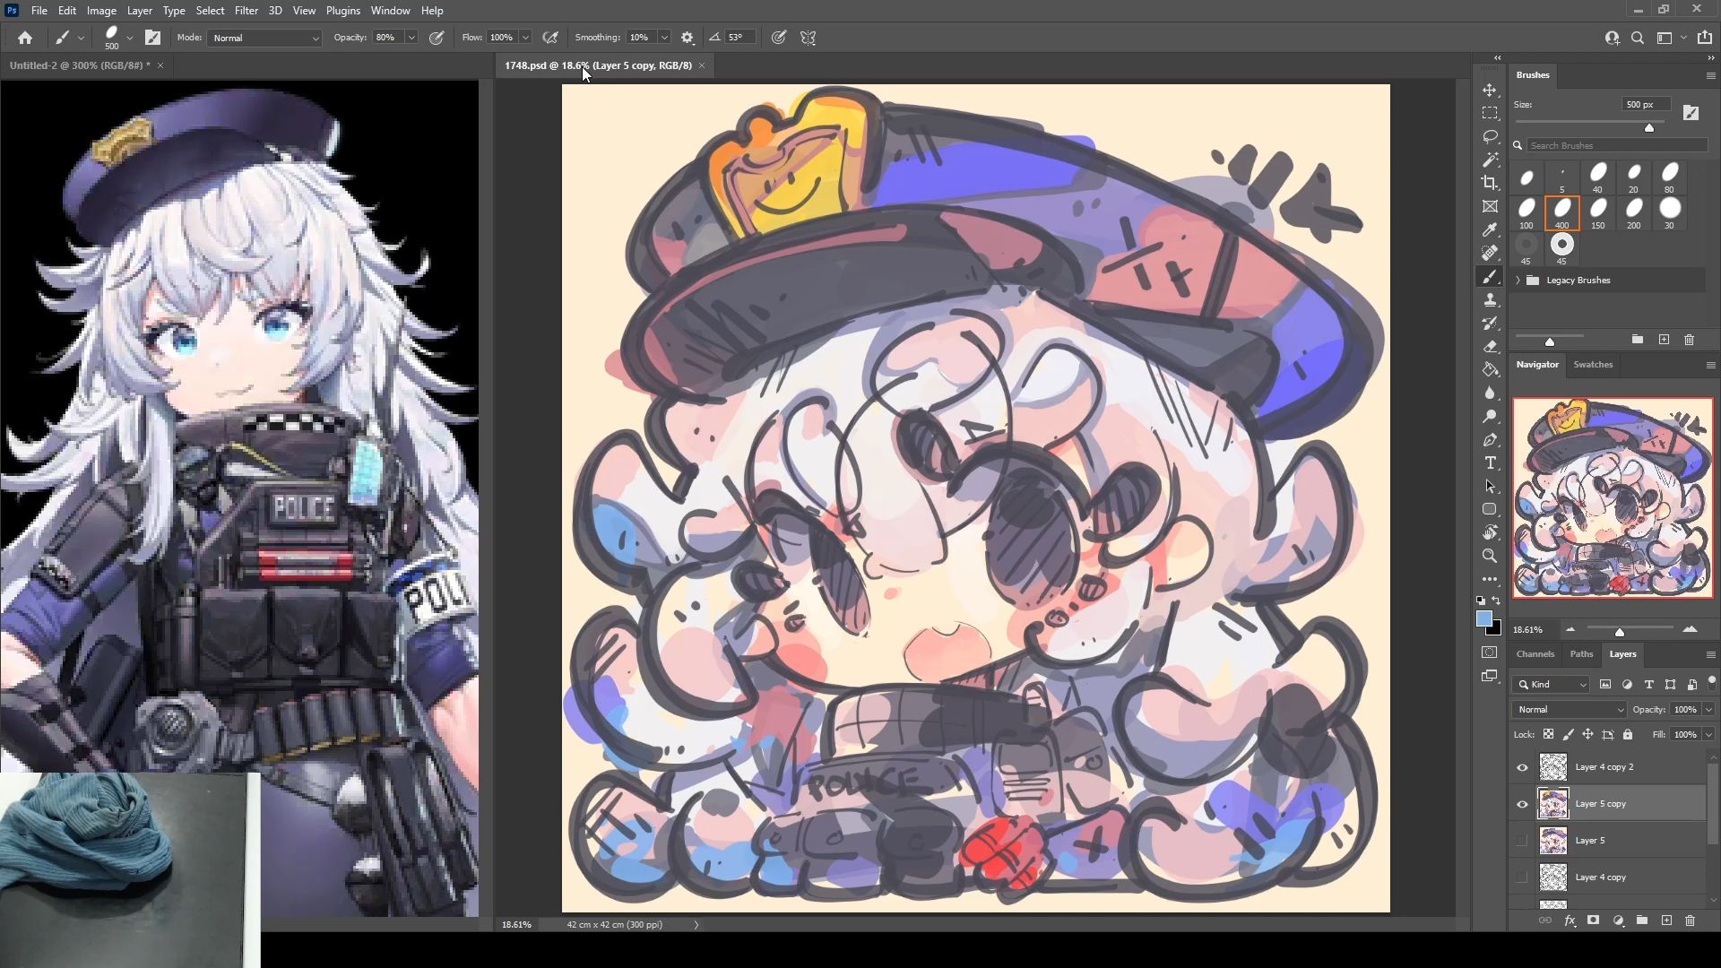Select the Pen tool

pyautogui.click(x=1490, y=439)
